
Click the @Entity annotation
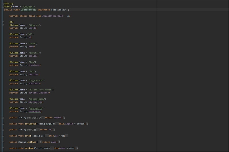point(9,4)
